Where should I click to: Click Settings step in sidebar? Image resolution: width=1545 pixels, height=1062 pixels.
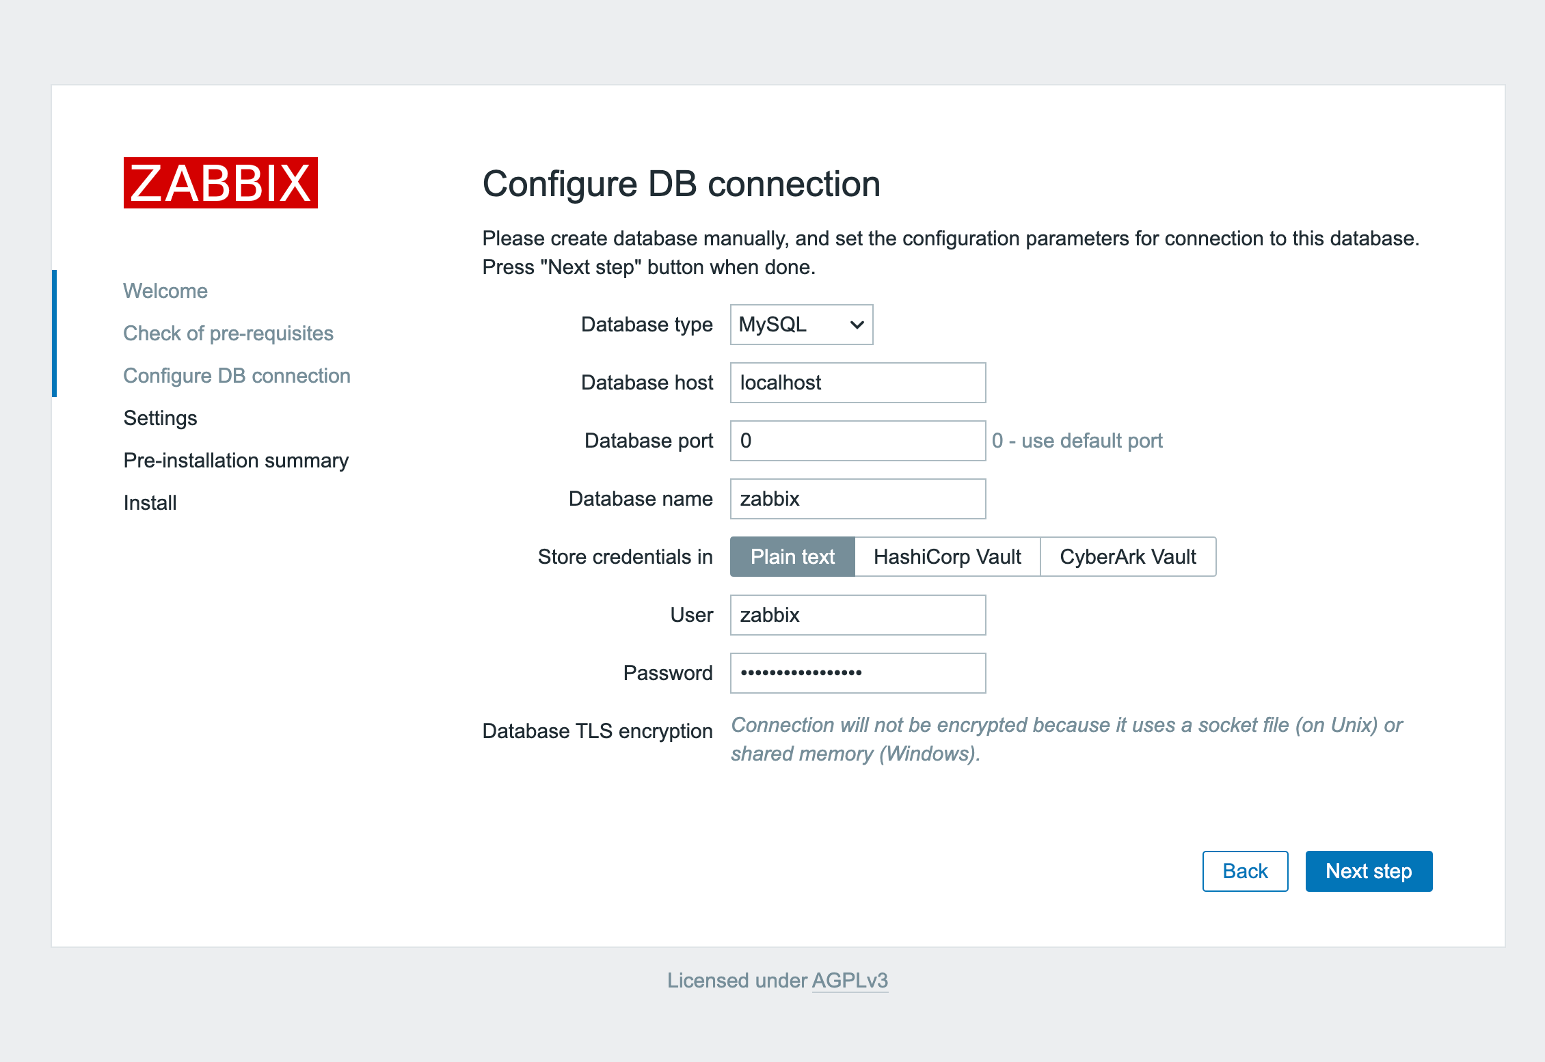160,418
